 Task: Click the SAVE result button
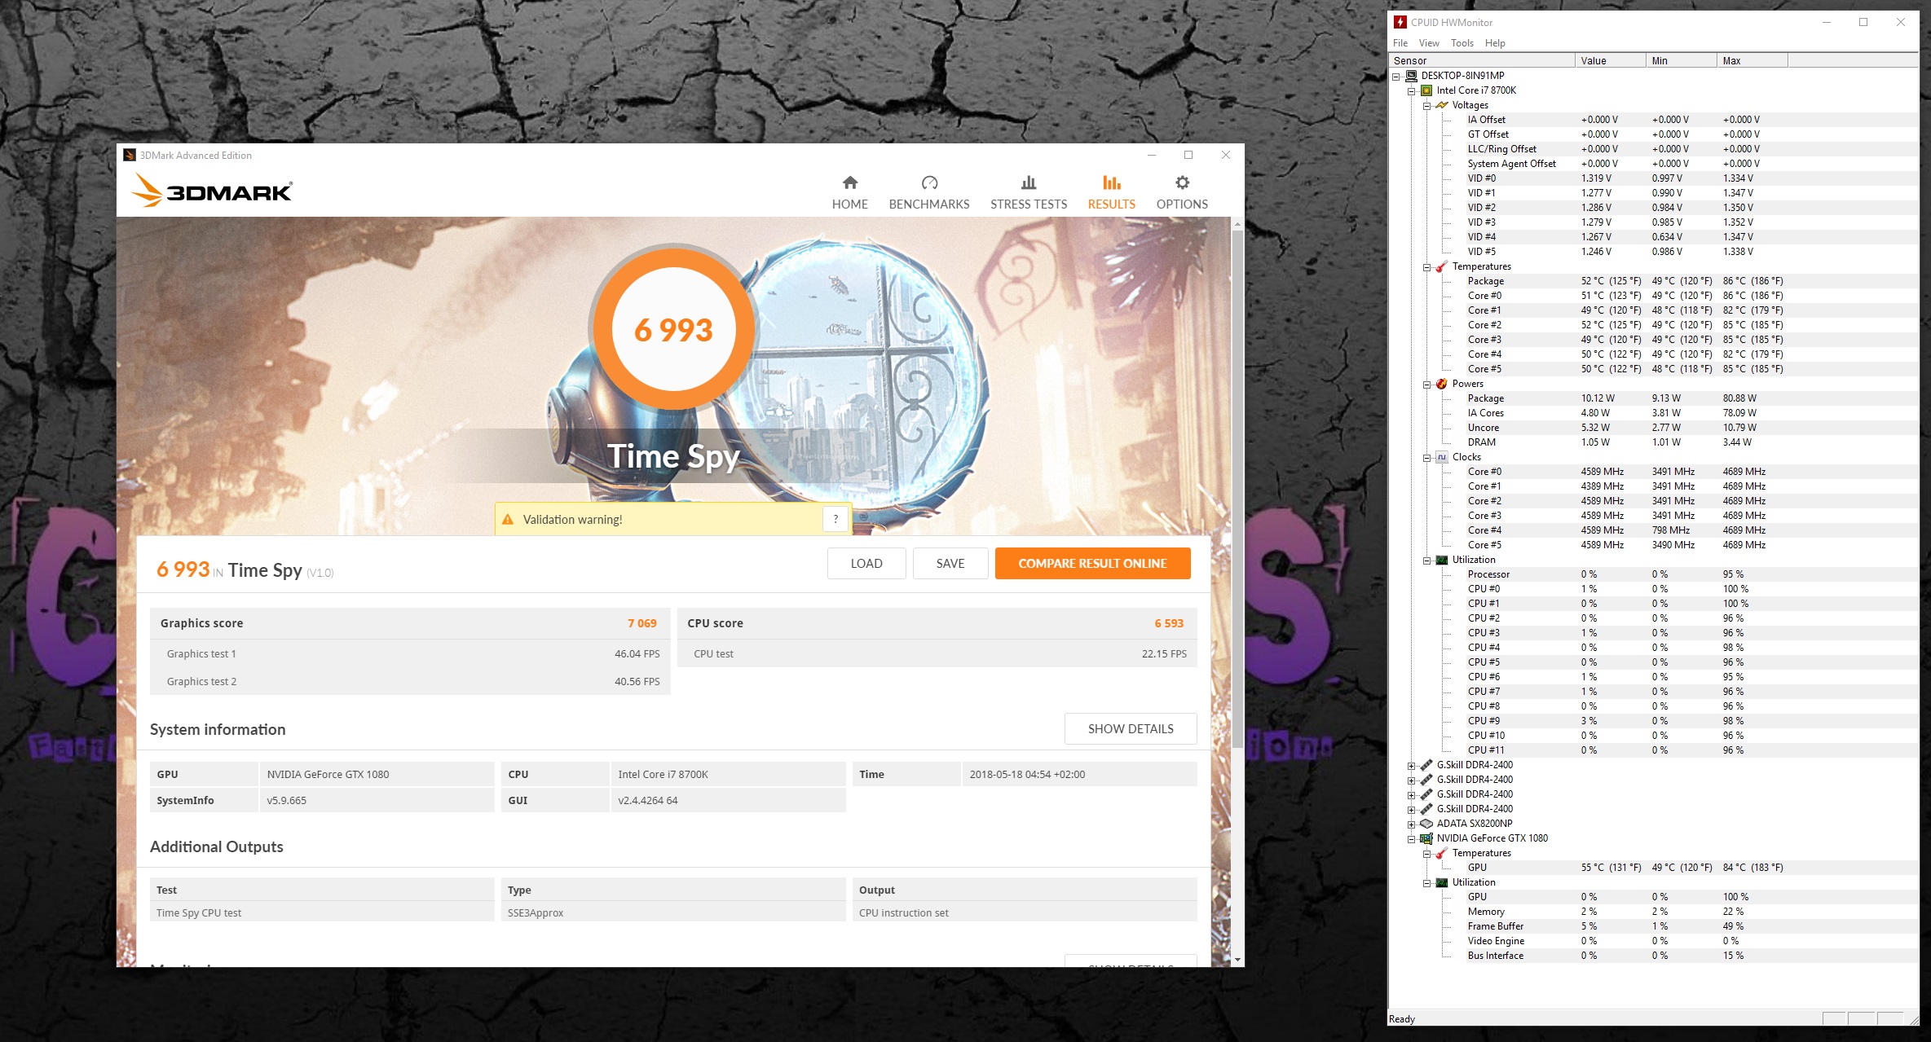coord(950,563)
